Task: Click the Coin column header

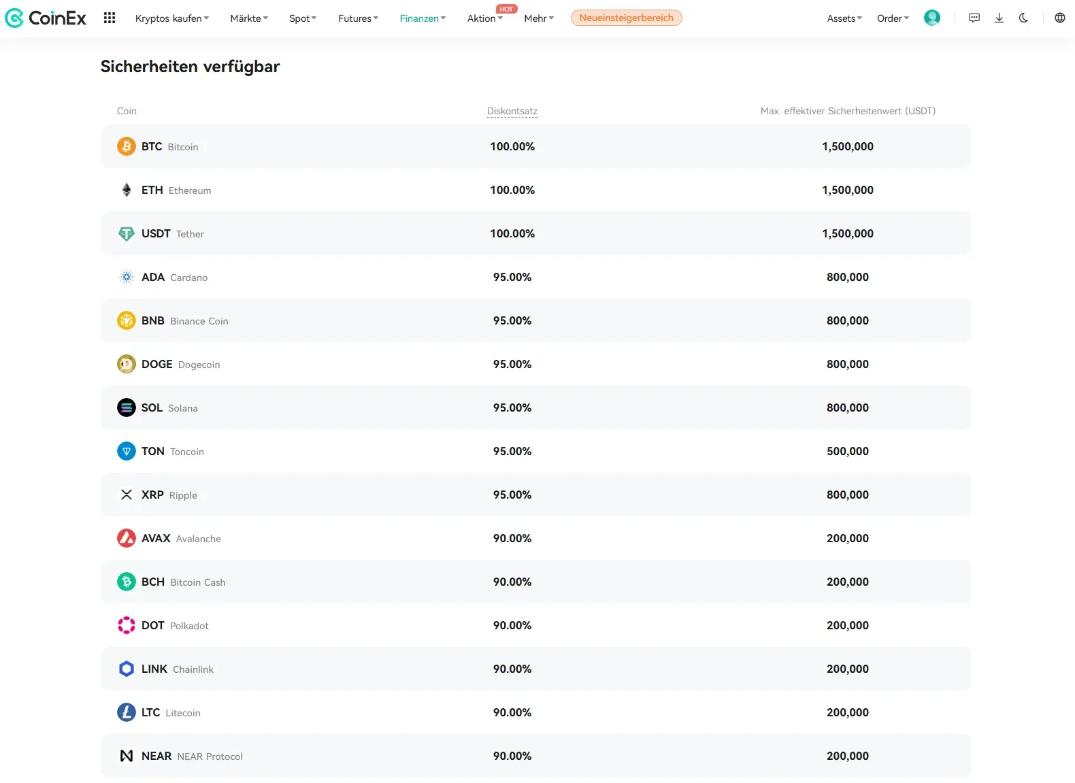Action: coord(127,111)
